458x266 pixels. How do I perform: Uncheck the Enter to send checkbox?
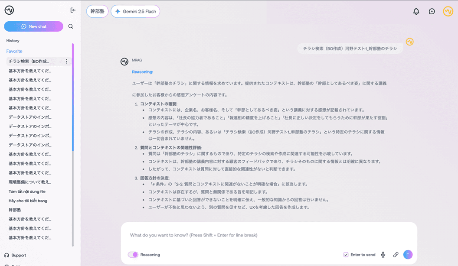[345, 255]
